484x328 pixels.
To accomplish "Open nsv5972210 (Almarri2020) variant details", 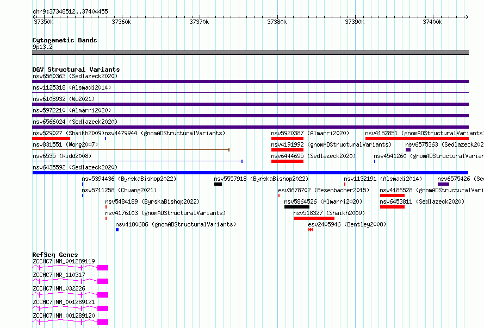I will pos(72,110).
